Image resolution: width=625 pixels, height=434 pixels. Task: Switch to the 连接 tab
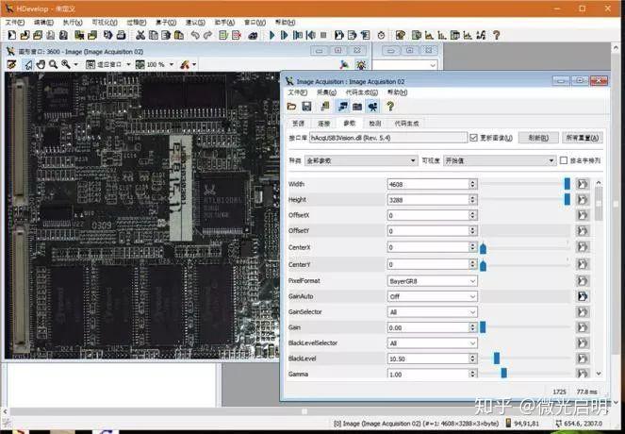pos(323,123)
